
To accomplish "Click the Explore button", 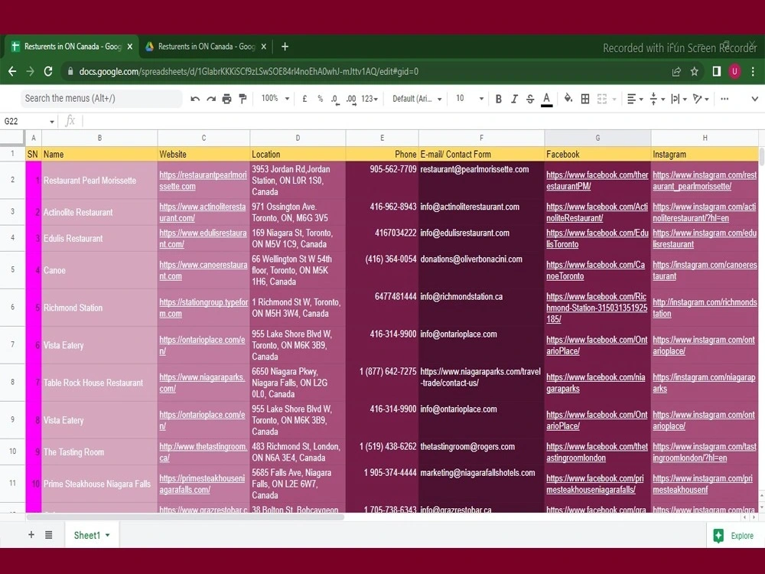I will [734, 536].
